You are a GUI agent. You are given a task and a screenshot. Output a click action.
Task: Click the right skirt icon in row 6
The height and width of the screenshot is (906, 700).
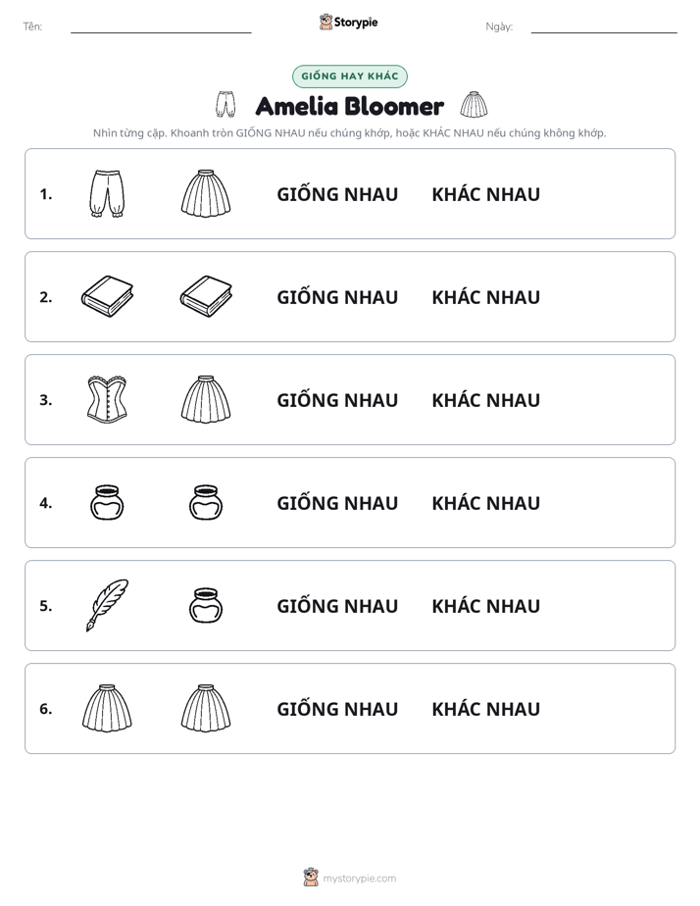click(206, 708)
